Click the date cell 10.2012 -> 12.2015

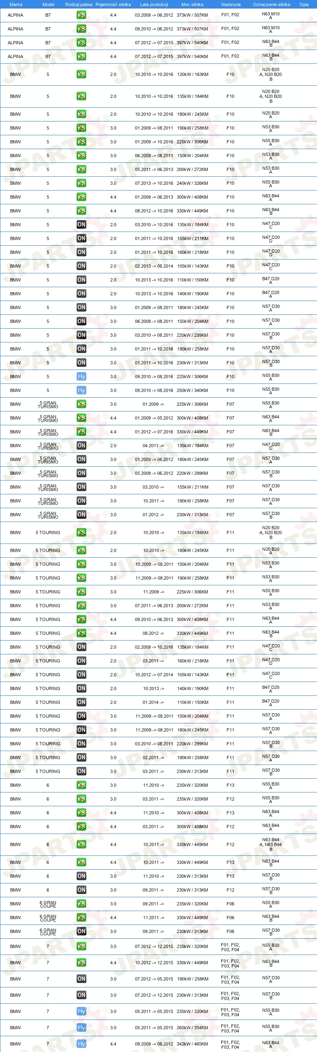click(154, 963)
